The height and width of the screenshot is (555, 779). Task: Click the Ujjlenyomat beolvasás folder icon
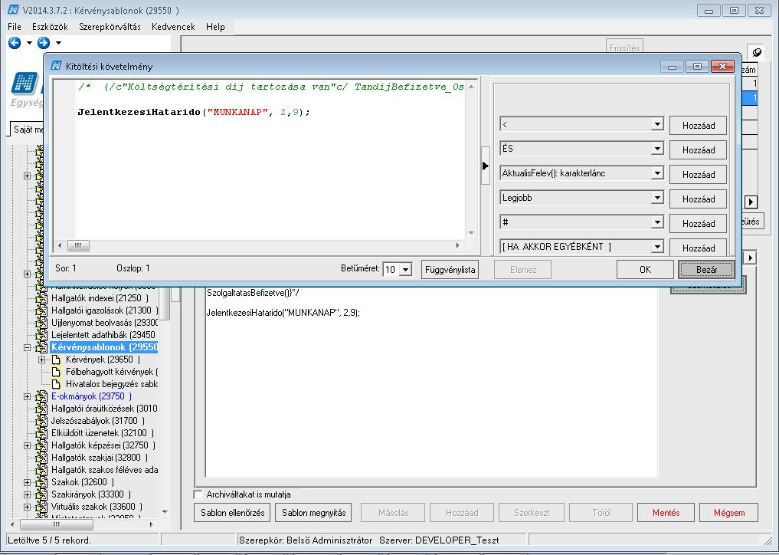click(41, 323)
